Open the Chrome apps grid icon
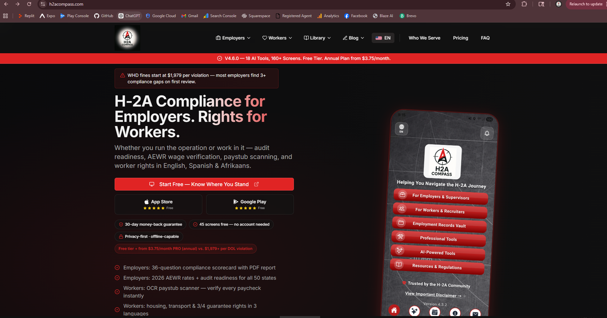 (6, 16)
